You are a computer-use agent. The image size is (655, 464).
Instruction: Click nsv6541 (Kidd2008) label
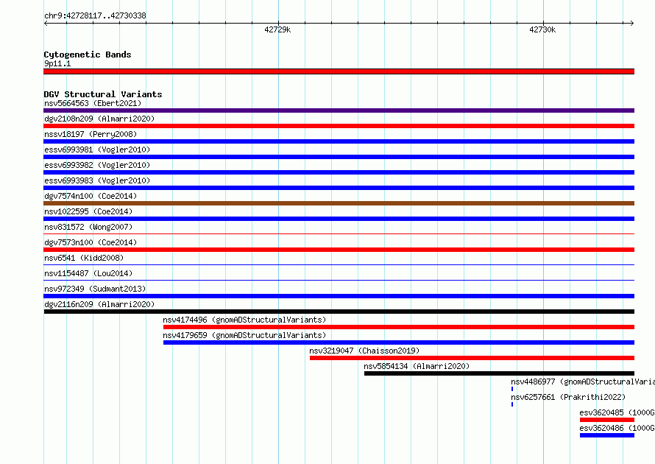(x=84, y=258)
